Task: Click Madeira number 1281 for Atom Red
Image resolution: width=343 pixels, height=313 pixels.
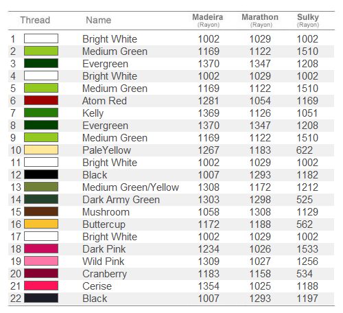Action: click(x=209, y=101)
